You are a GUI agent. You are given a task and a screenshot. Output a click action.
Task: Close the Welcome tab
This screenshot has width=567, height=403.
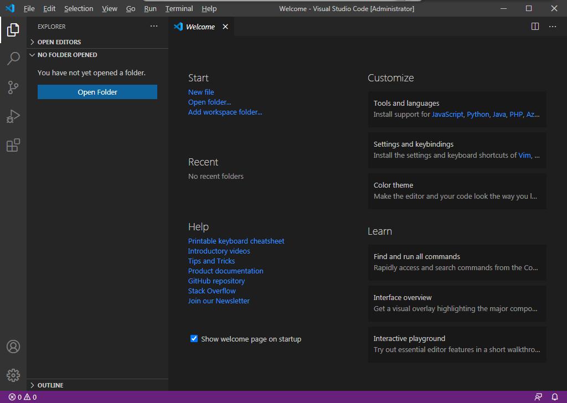pos(225,27)
